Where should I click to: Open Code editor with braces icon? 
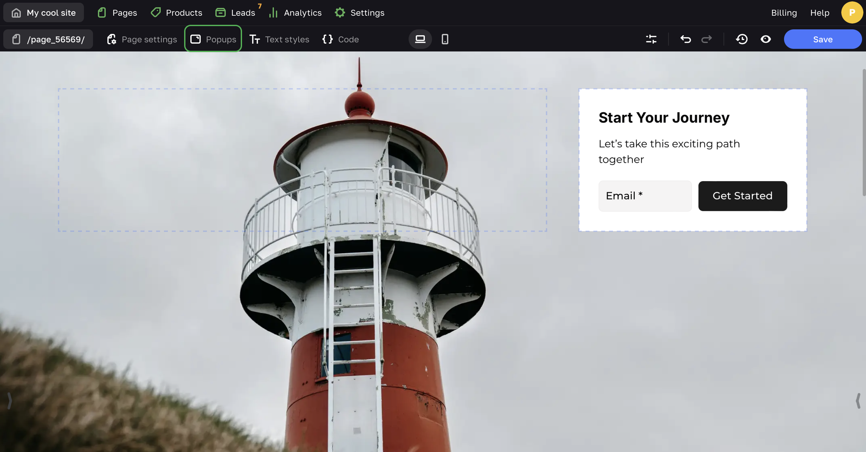pyautogui.click(x=341, y=39)
